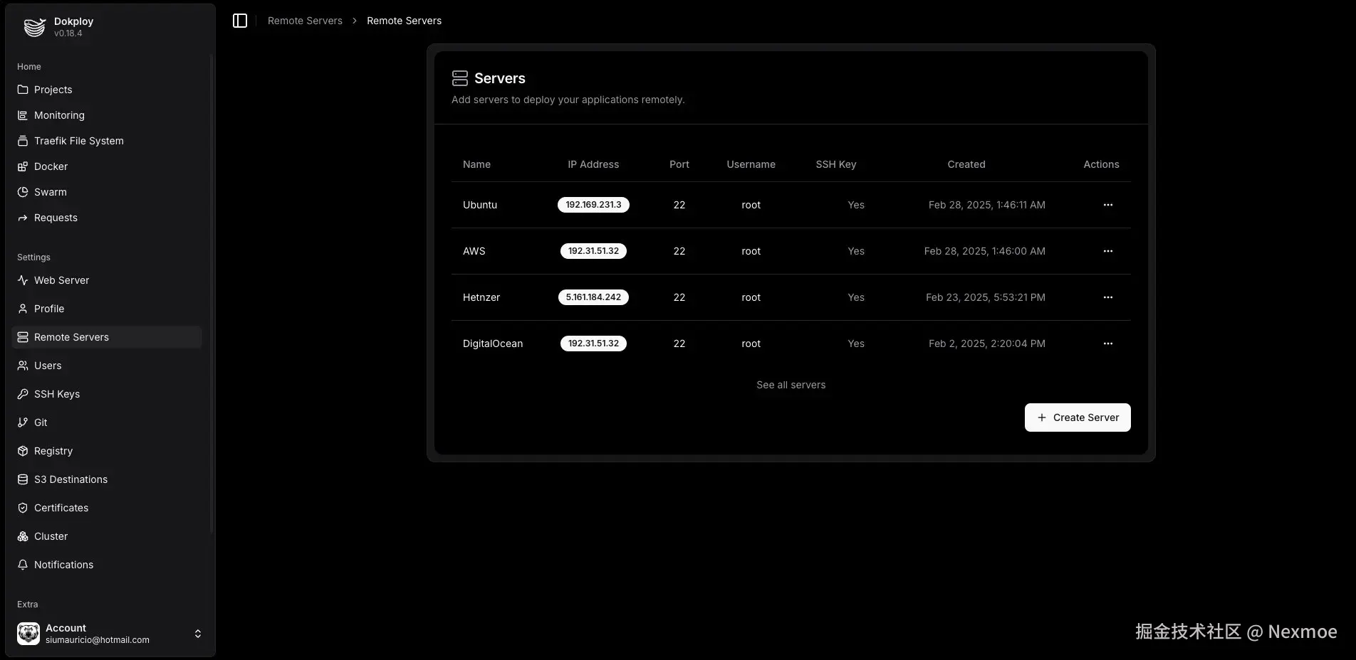Viewport: 1356px width, 660px height.
Task: Click date Feb 28, 2025, 1:46:11 AM
Action: point(987,205)
